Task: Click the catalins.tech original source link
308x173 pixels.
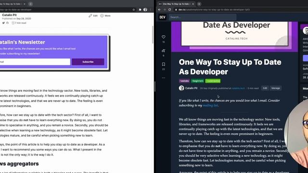Action: tap(238, 88)
